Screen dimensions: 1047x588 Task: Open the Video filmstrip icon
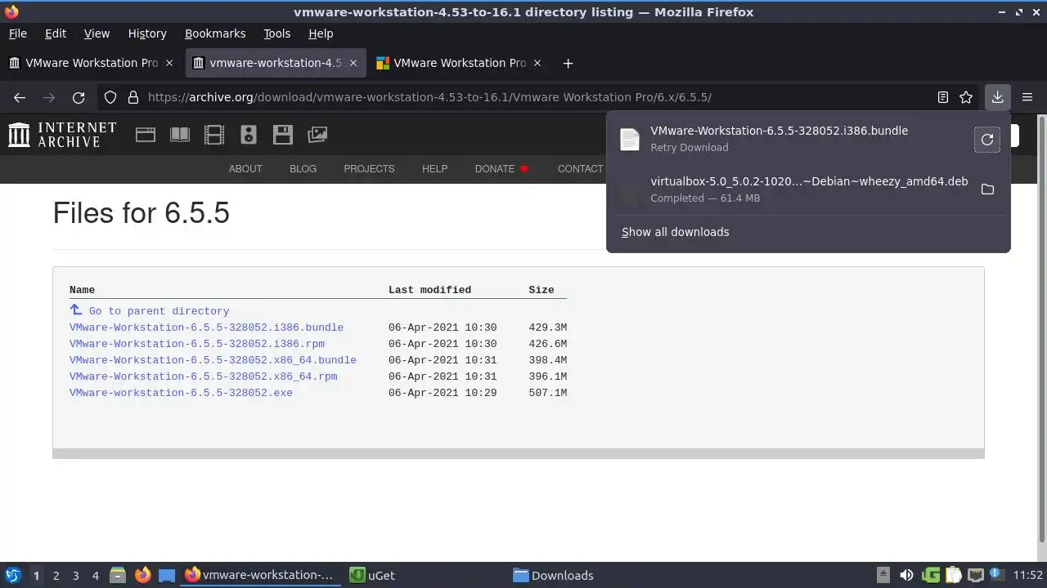coord(214,135)
